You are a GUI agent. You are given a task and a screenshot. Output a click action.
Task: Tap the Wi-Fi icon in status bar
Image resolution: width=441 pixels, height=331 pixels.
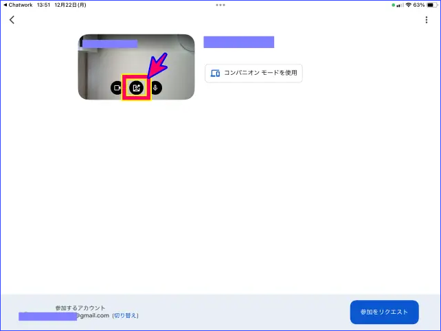[409, 5]
